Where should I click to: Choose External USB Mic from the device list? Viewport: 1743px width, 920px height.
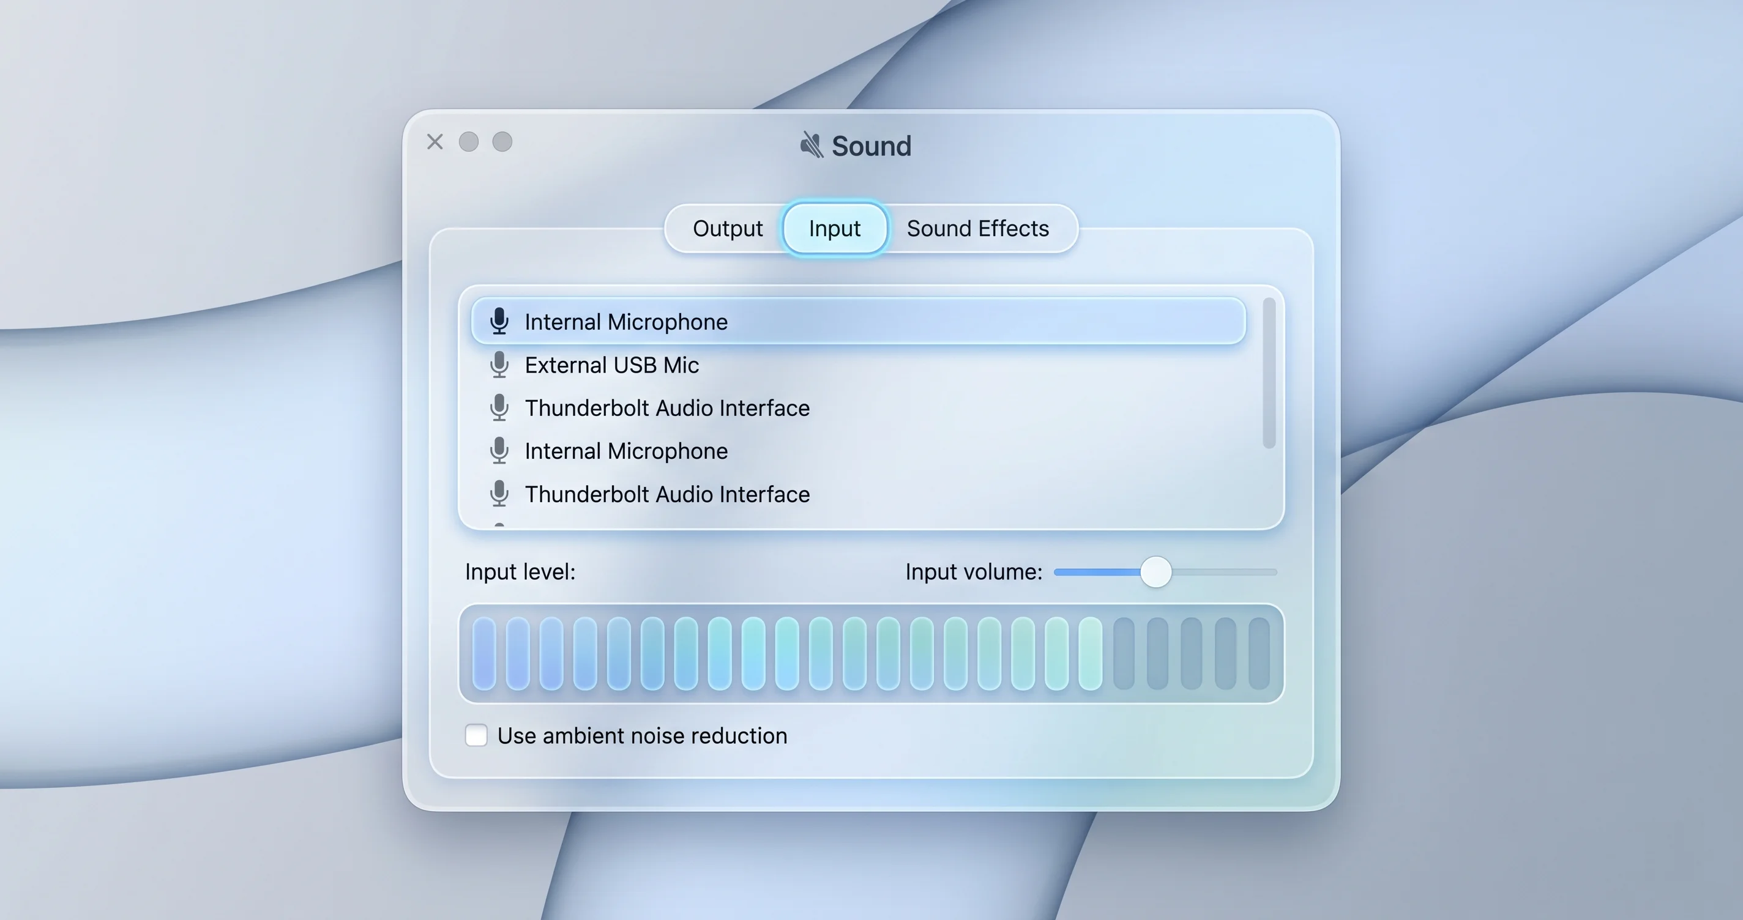click(858, 365)
